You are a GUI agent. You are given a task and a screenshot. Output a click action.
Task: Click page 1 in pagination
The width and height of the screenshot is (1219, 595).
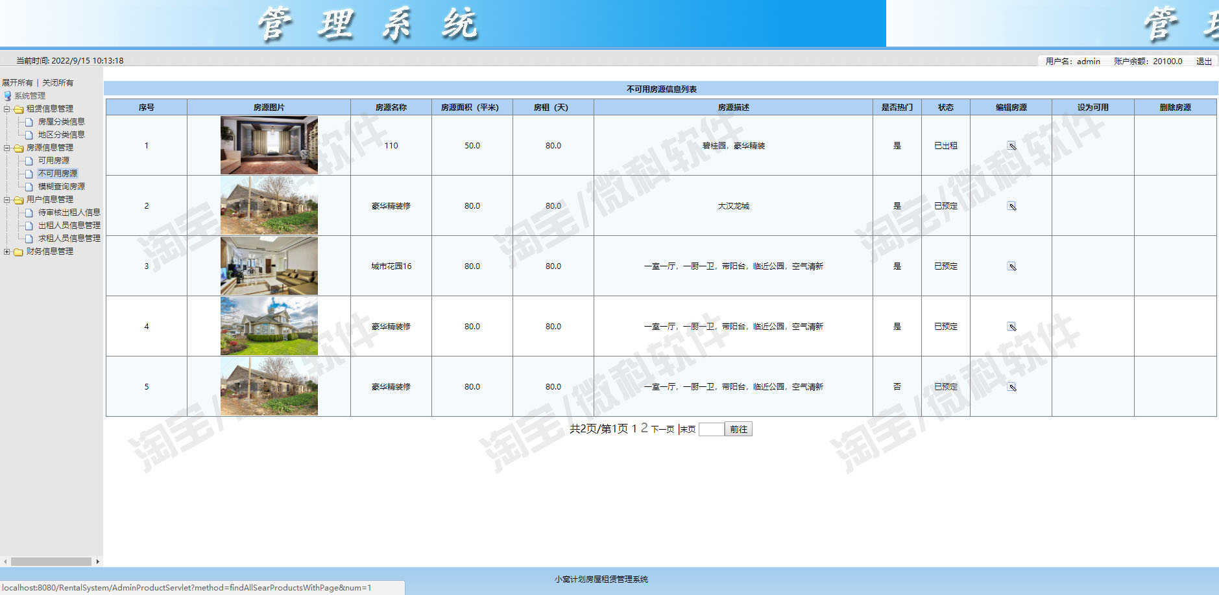(634, 428)
